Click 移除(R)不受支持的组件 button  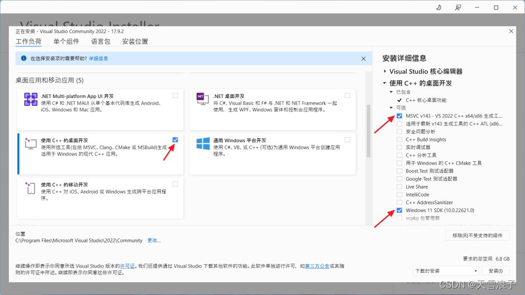click(477, 236)
